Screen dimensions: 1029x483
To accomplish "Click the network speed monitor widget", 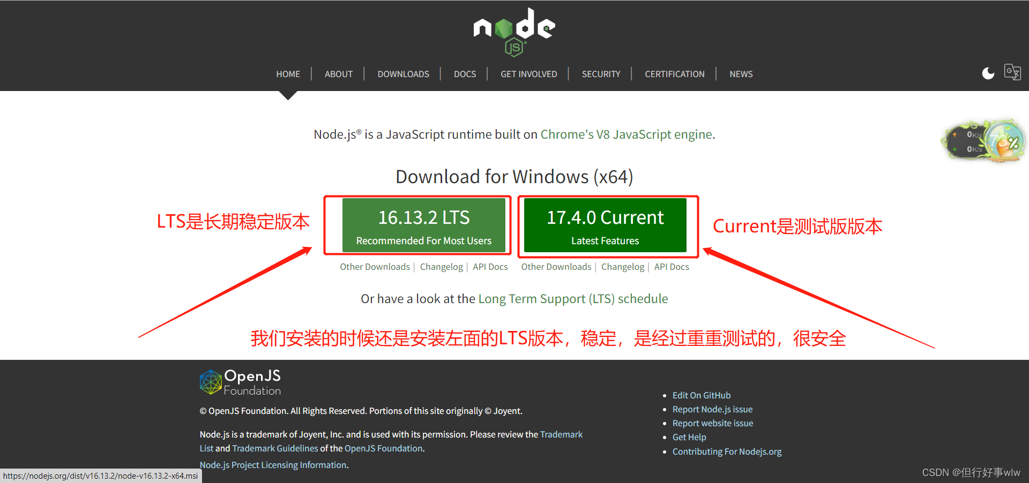I will tap(984, 141).
